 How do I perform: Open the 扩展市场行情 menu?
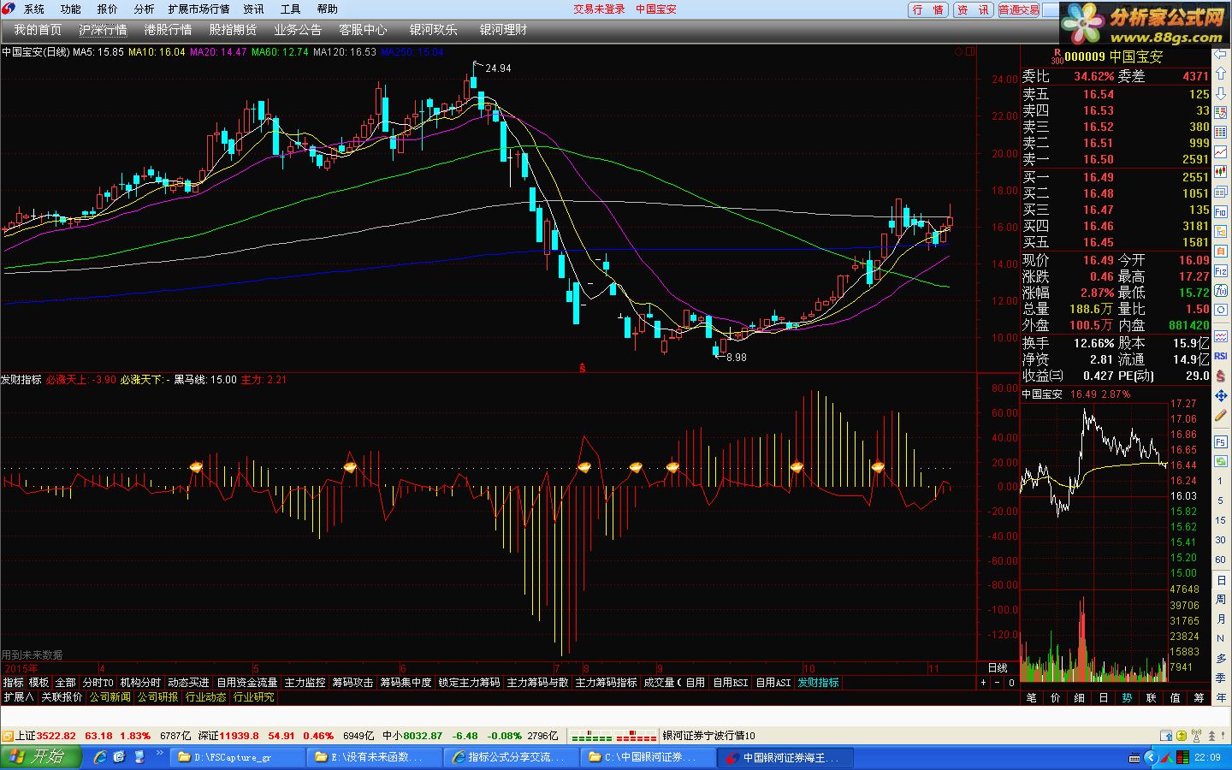[x=198, y=9]
